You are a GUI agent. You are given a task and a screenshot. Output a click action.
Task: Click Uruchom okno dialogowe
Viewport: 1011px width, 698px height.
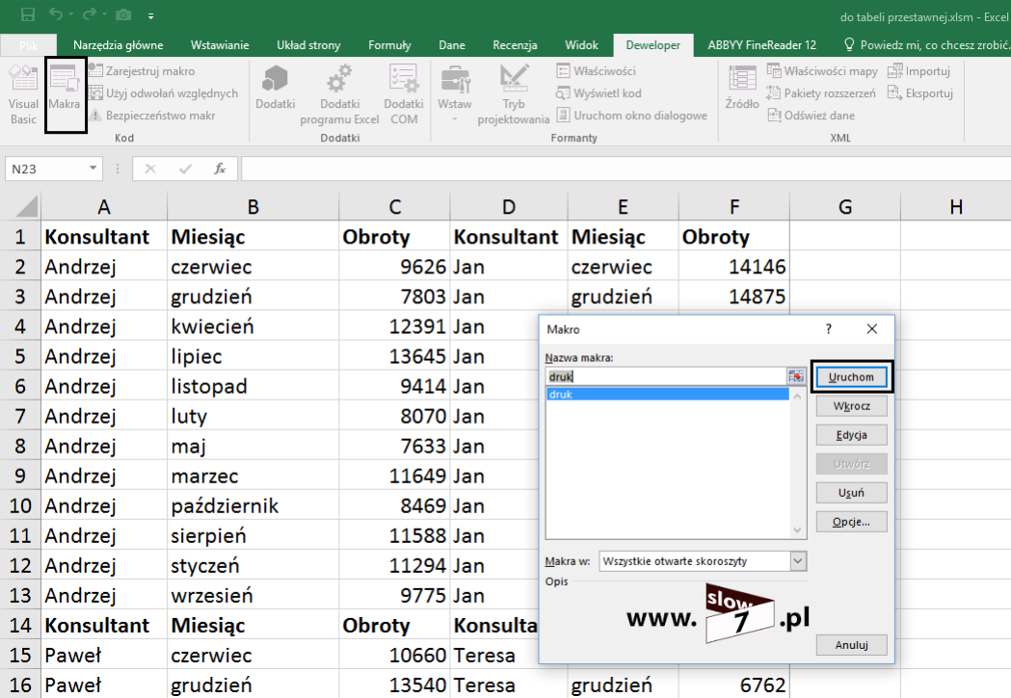[632, 116]
